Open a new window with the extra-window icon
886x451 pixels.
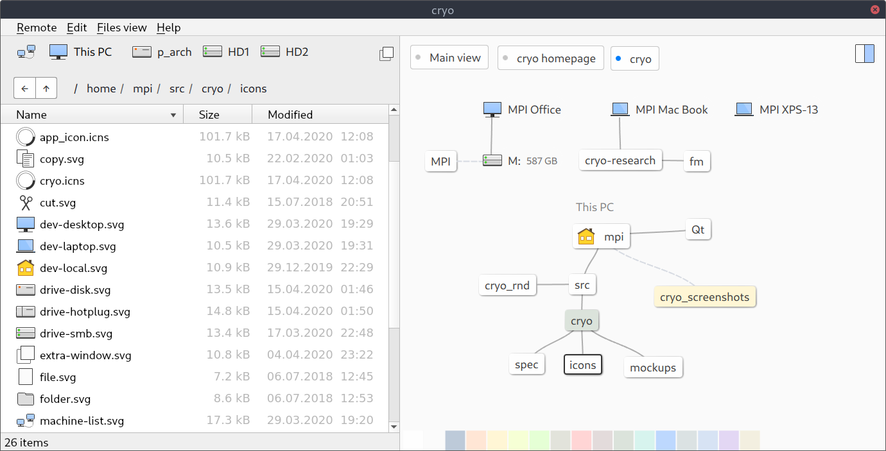point(386,54)
